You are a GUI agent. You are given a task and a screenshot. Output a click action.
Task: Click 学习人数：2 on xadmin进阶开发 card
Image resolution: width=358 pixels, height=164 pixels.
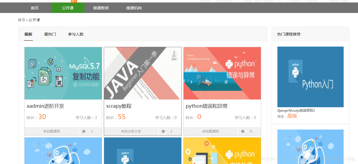86,118
